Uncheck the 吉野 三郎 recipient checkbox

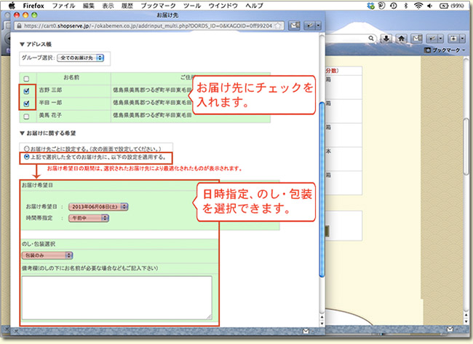[x=27, y=91]
